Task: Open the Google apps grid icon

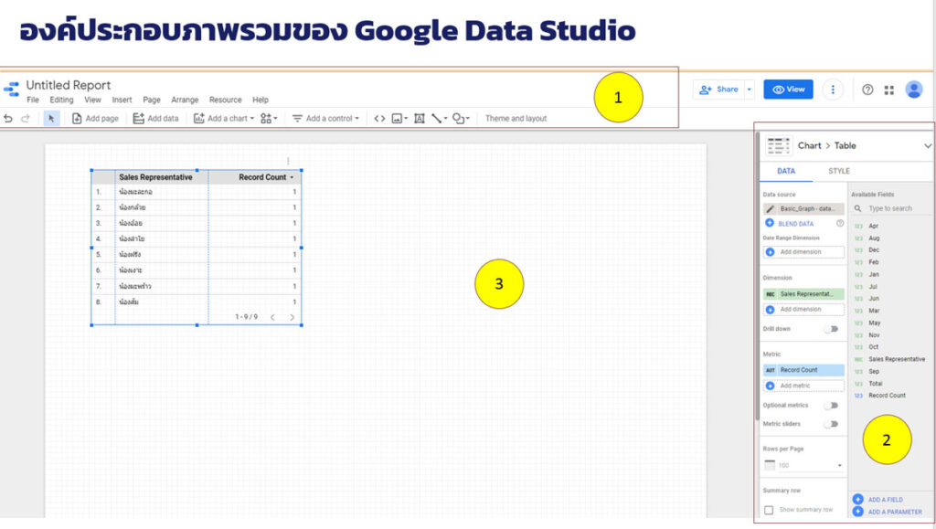Action: coord(888,90)
